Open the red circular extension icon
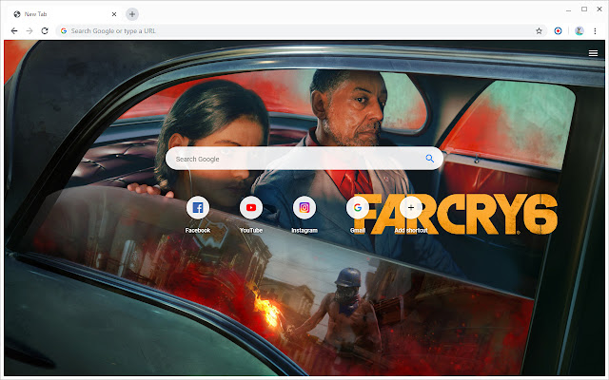Viewport: 609px width, 380px height. [x=558, y=31]
